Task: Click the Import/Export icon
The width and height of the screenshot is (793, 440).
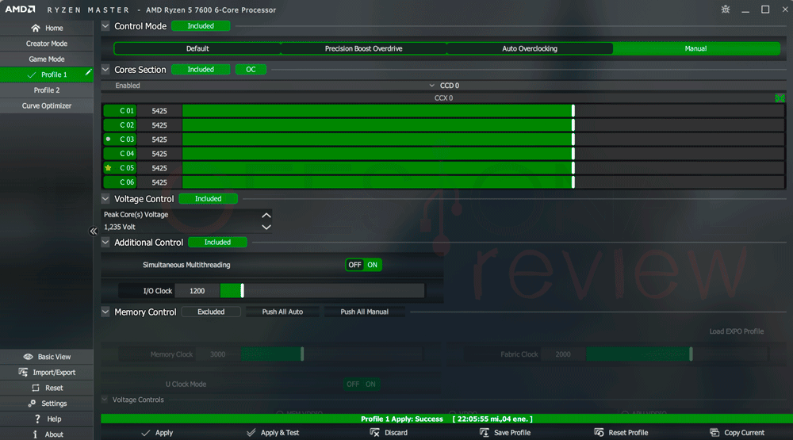Action: [23, 373]
